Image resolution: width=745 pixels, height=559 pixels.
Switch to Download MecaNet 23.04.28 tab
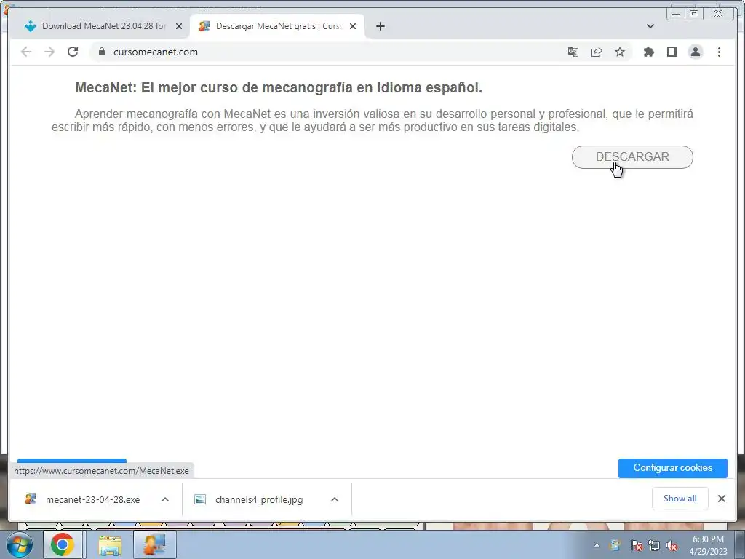click(x=103, y=26)
